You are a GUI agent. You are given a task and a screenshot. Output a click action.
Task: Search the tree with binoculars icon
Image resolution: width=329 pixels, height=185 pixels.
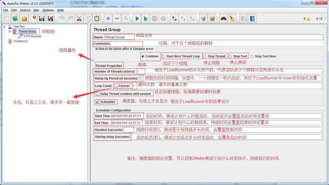click(224, 19)
